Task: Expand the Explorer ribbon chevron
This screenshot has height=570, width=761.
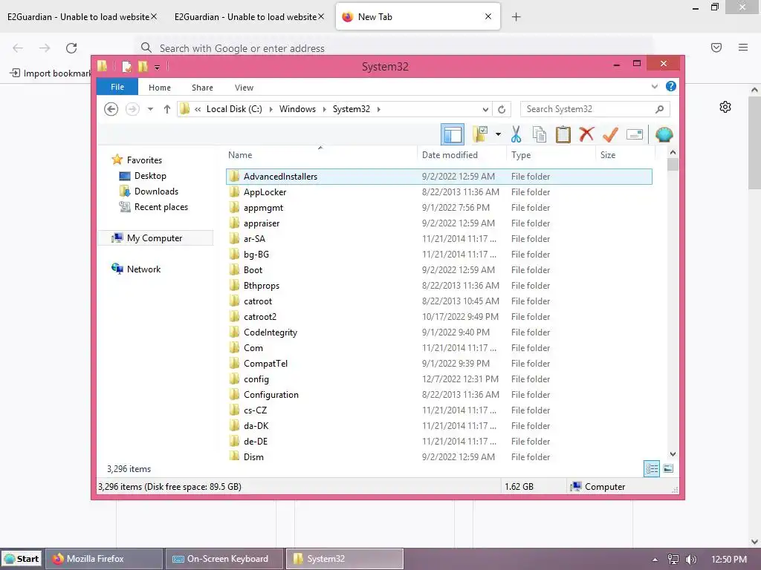Action: [x=654, y=86]
